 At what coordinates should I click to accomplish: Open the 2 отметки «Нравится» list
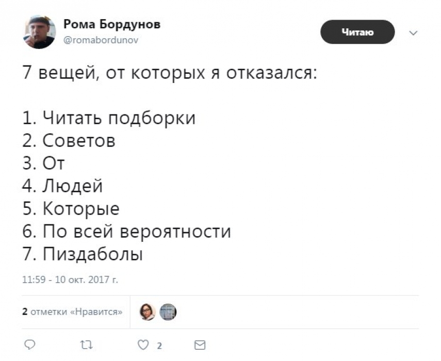point(72,311)
